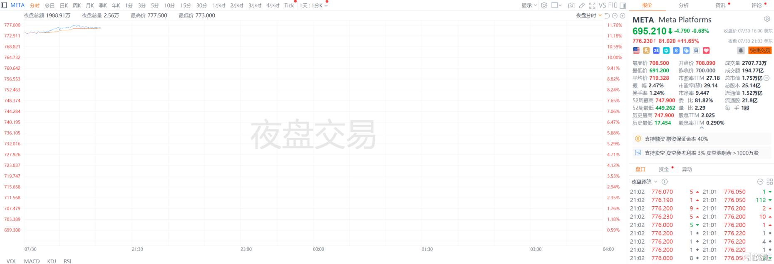Viewport: 774px width, 264px height.
Task: Enable the RSI indicator
Action: tap(67, 261)
